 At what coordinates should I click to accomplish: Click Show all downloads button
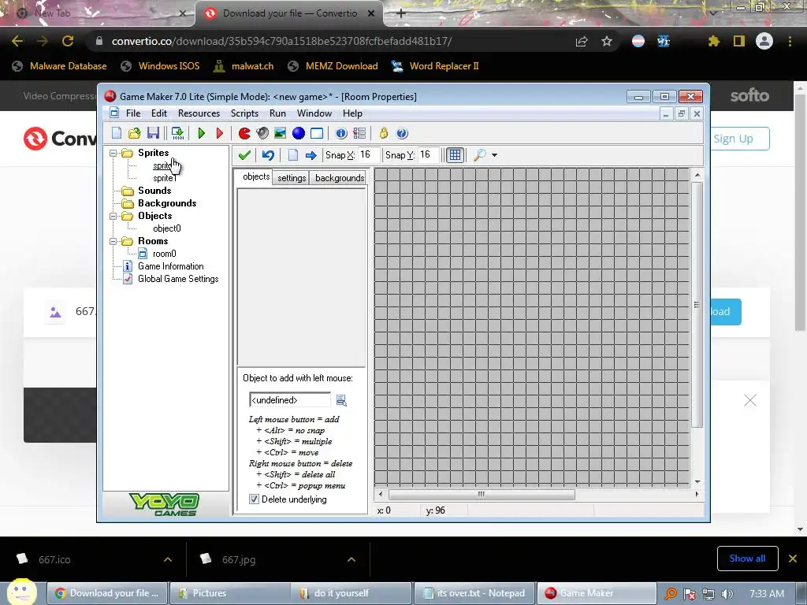point(747,559)
